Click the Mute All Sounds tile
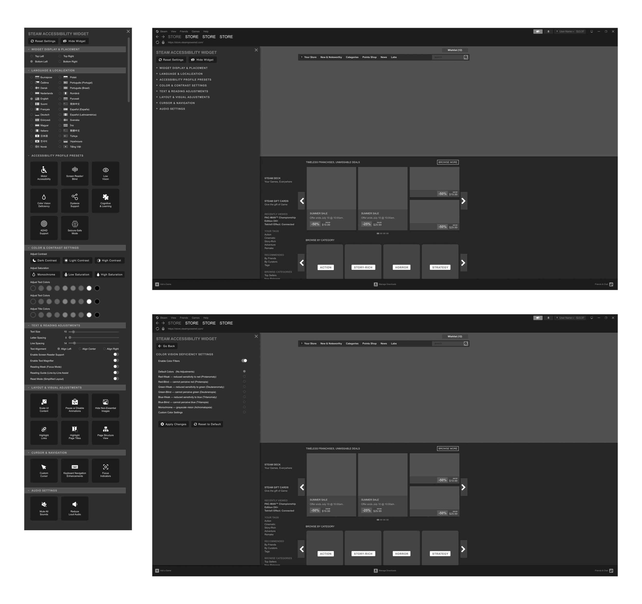Screen dimensions: 642x604 coord(44,508)
